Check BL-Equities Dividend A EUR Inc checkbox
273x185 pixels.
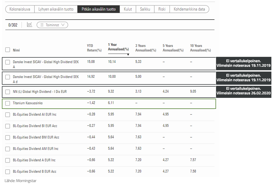[x=8, y=160]
